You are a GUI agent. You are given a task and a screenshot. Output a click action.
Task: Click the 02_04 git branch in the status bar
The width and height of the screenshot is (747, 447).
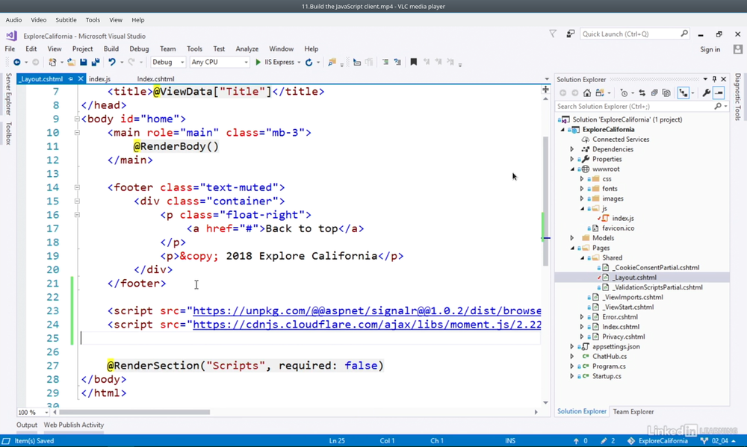click(x=719, y=441)
